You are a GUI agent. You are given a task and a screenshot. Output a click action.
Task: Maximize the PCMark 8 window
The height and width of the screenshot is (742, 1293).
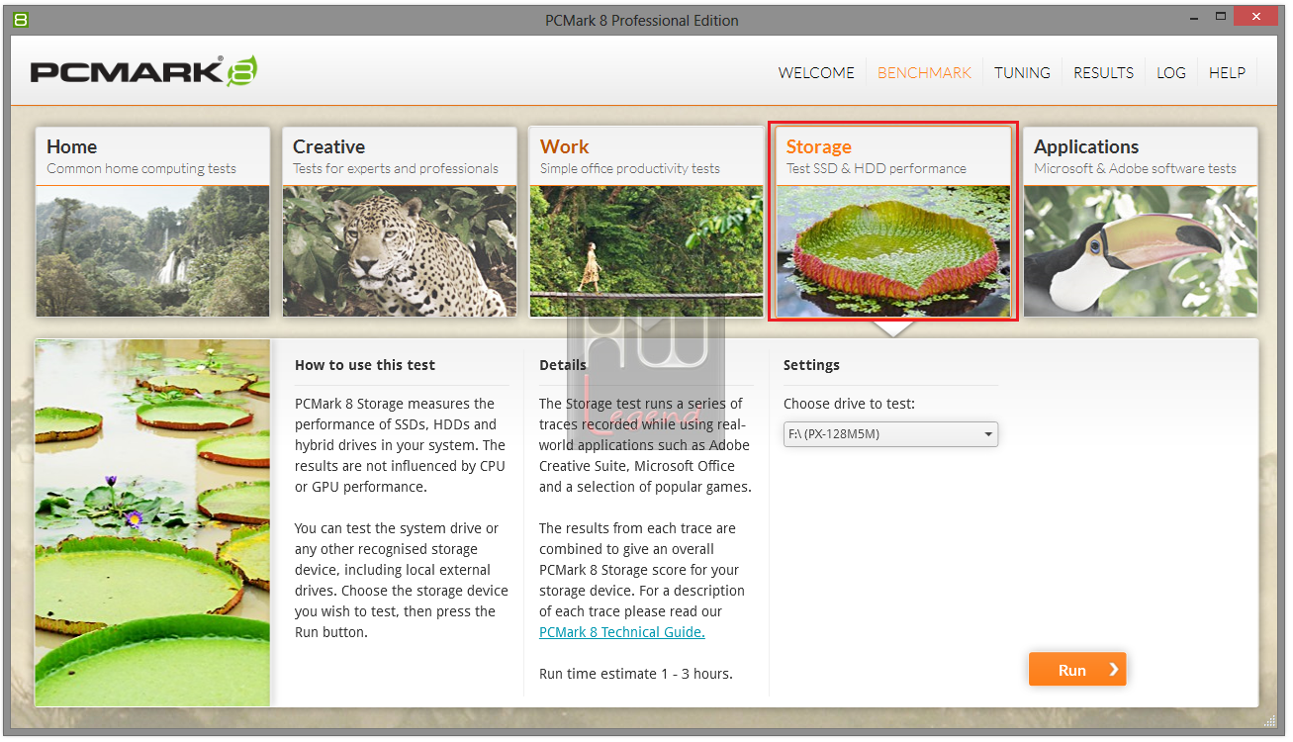pos(1221,16)
